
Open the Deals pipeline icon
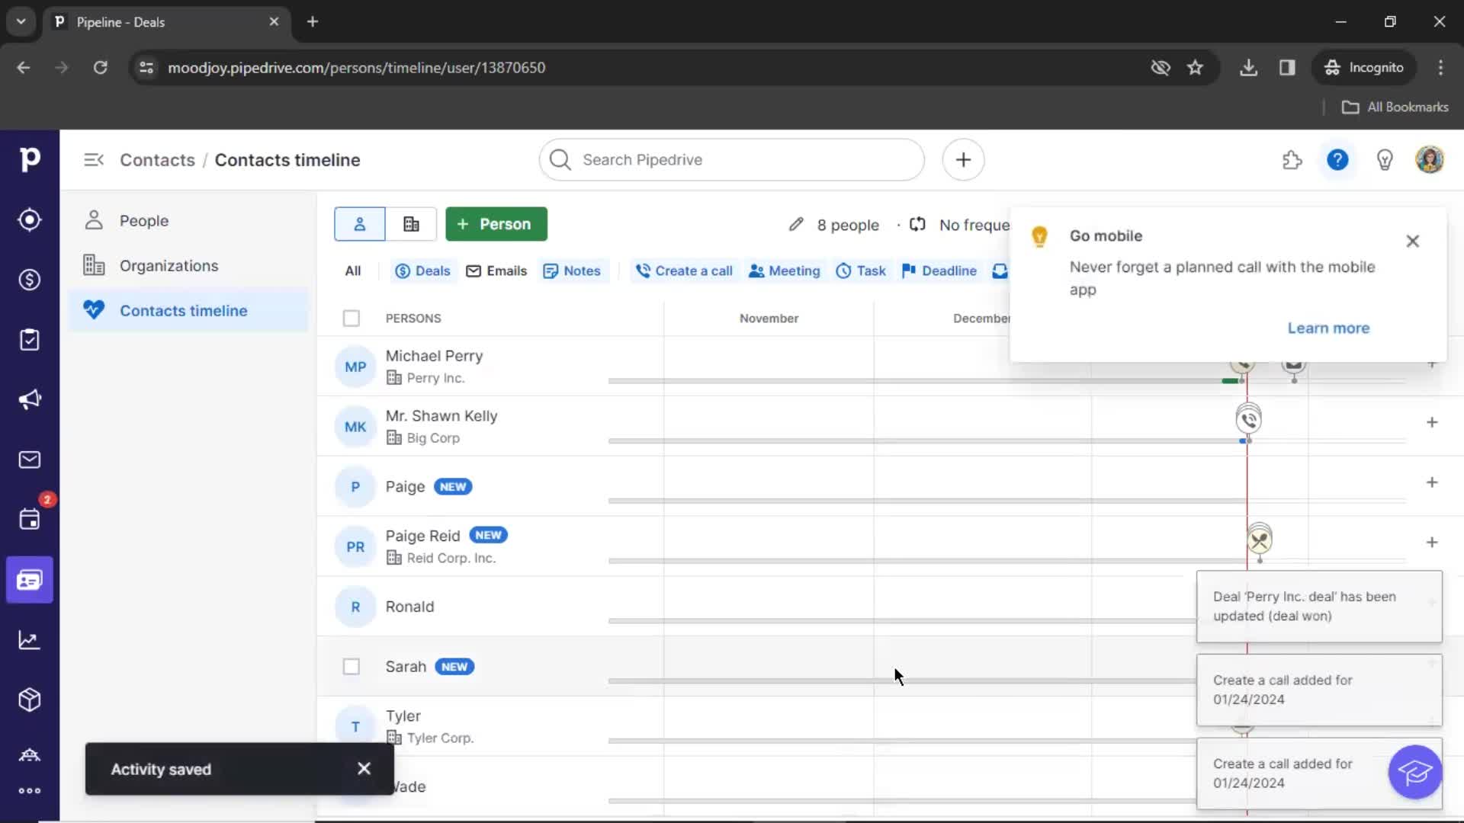click(x=29, y=280)
